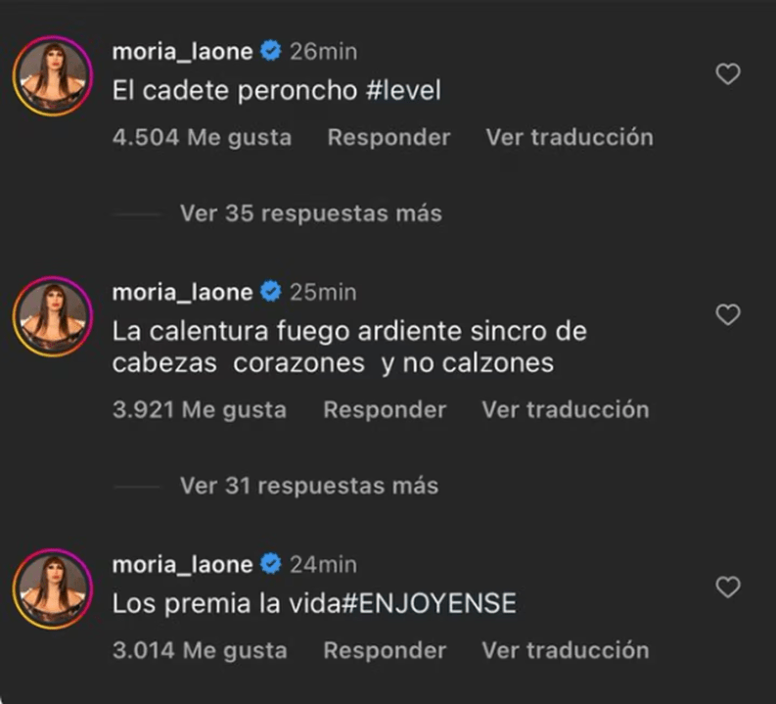Reply to the 'Los premia la vida' comment

pos(385,650)
